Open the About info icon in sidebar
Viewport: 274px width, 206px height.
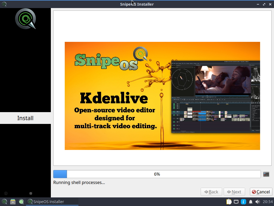pos(6,193)
